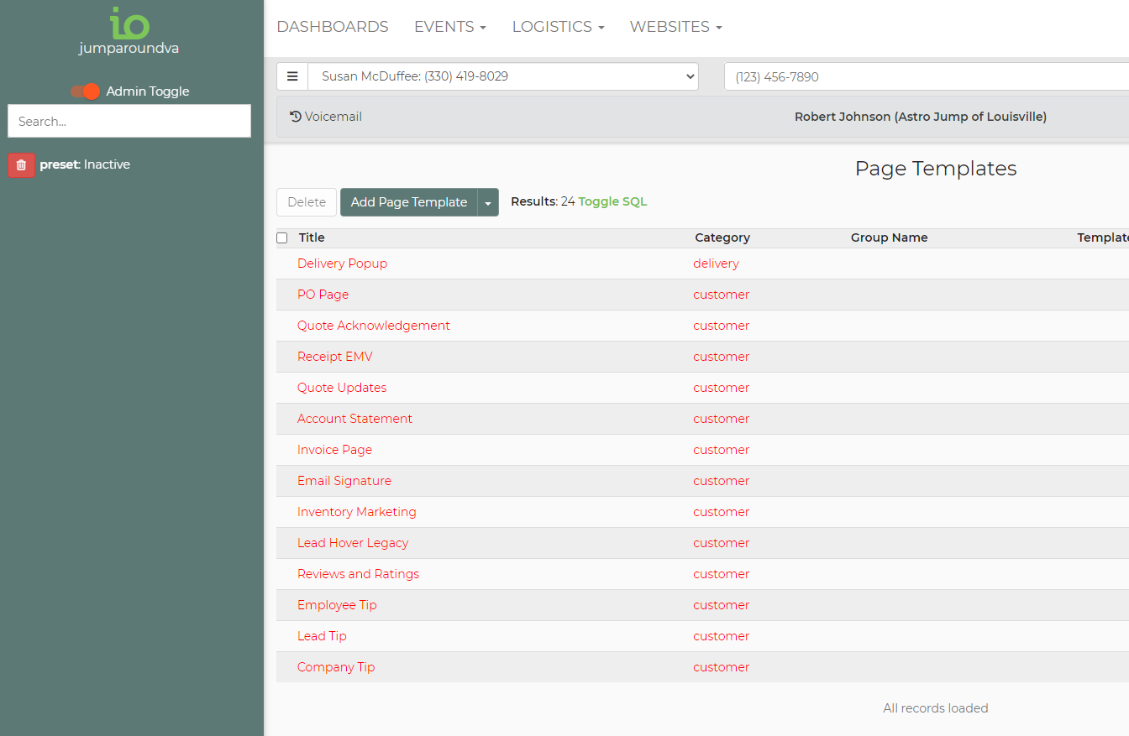Click the Add Page Template button
Viewport: 1129px width, 736px height.
pyautogui.click(x=408, y=202)
